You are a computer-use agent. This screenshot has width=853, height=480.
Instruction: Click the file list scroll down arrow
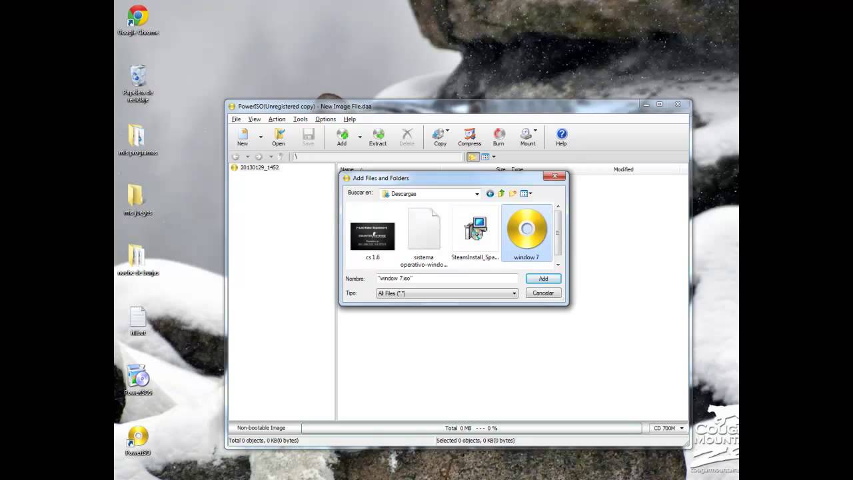pos(558,265)
